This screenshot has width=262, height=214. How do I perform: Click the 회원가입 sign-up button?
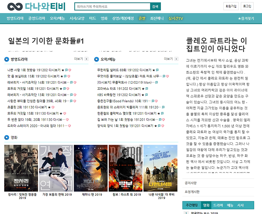(x=231, y=6)
